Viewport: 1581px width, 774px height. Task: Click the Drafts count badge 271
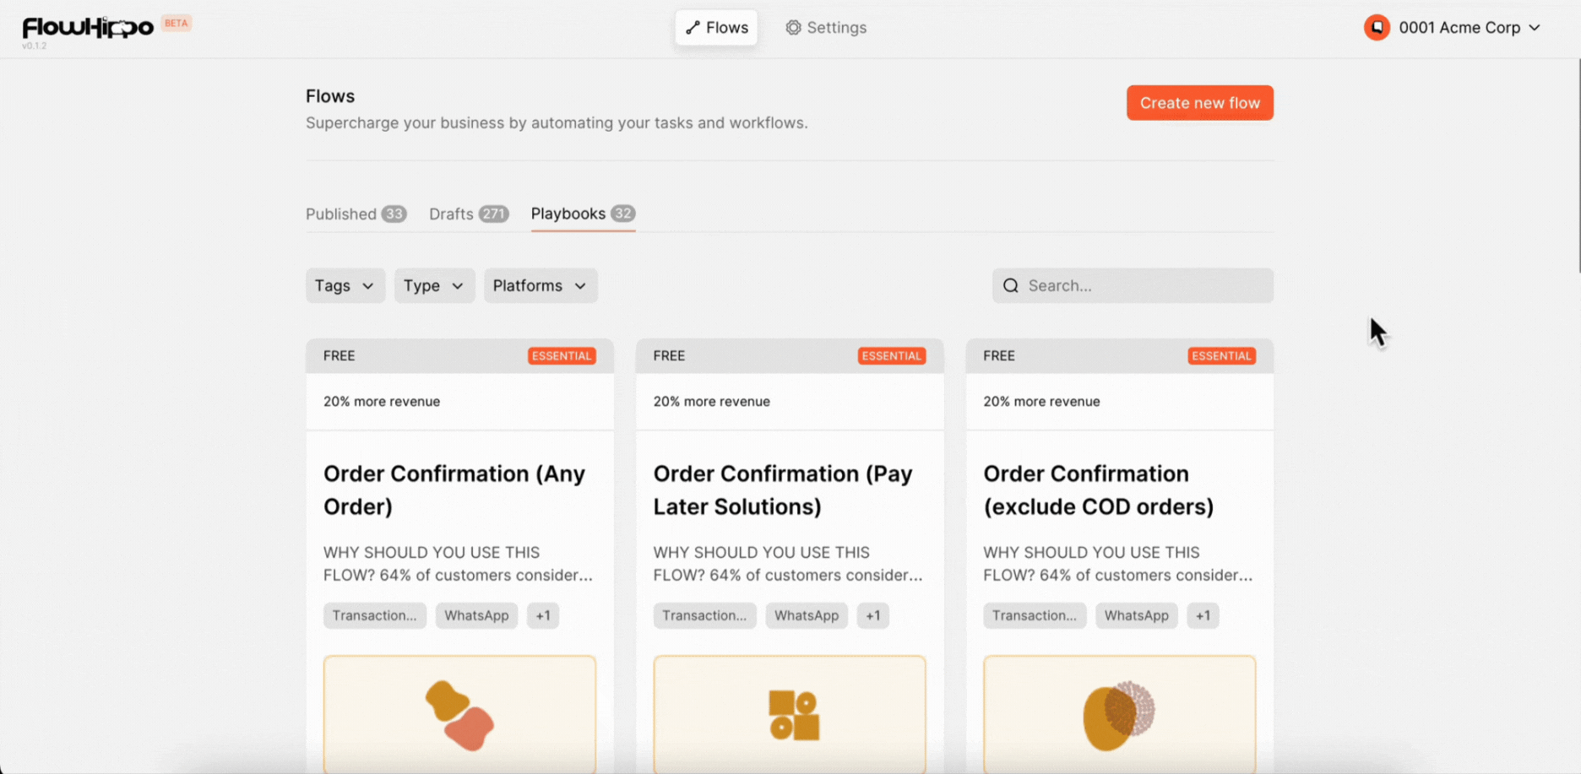[x=494, y=214]
